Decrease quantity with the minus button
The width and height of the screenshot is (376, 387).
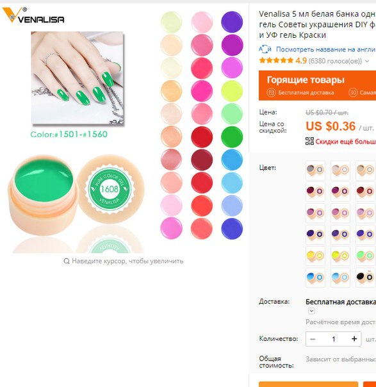[313, 339]
